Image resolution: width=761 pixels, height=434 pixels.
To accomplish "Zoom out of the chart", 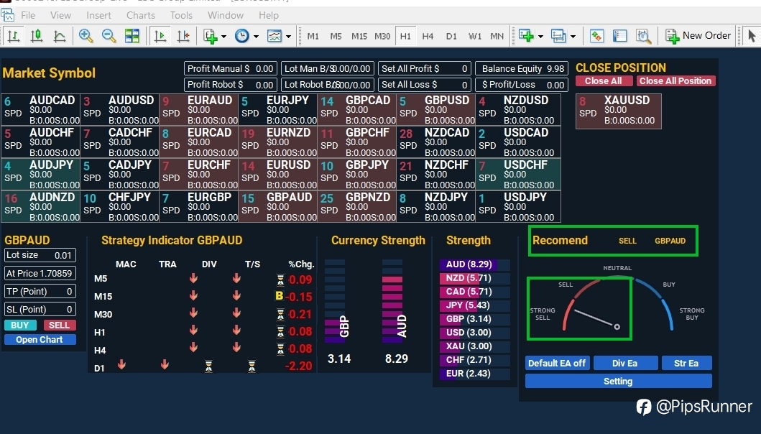I will tap(109, 36).
